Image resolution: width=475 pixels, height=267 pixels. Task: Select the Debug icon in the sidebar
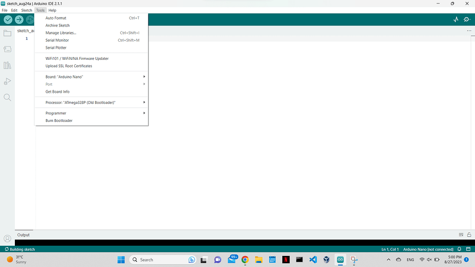coord(7,81)
